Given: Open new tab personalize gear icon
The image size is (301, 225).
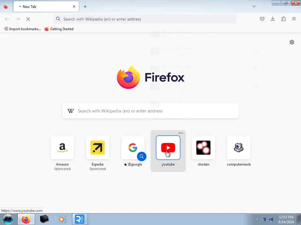Looking at the screenshot, I should click(x=292, y=42).
